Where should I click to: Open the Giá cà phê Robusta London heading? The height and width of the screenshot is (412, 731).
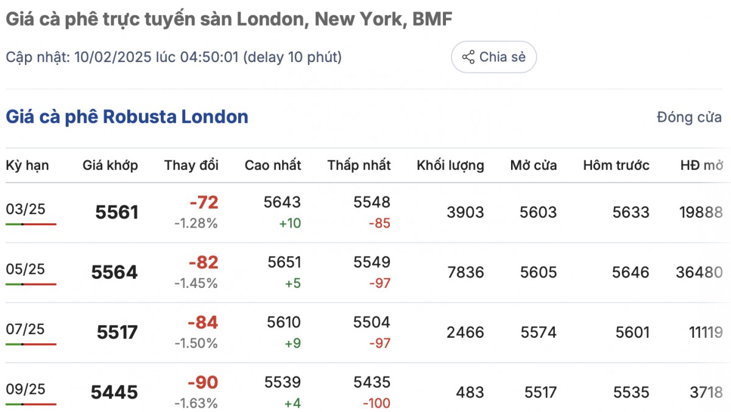tap(127, 117)
